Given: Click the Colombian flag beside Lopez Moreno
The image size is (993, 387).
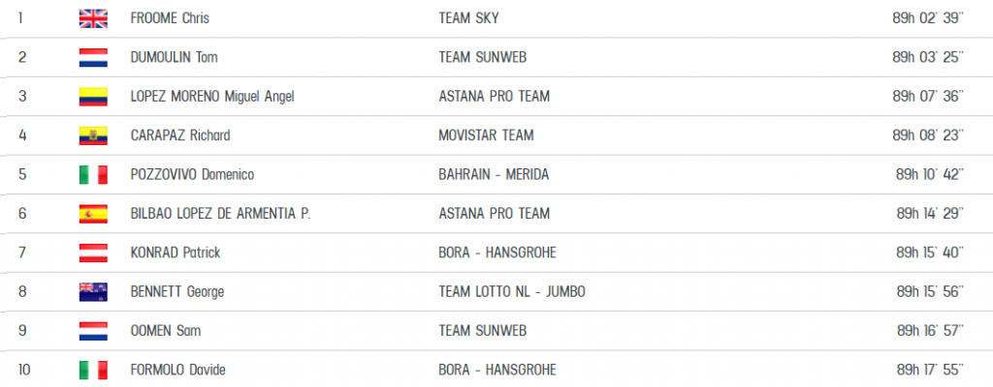Looking at the screenshot, I should [93, 96].
